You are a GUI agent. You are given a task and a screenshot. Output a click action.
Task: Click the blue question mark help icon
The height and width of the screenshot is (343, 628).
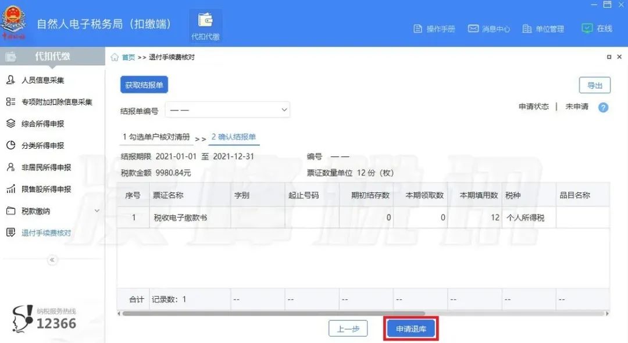coord(603,107)
